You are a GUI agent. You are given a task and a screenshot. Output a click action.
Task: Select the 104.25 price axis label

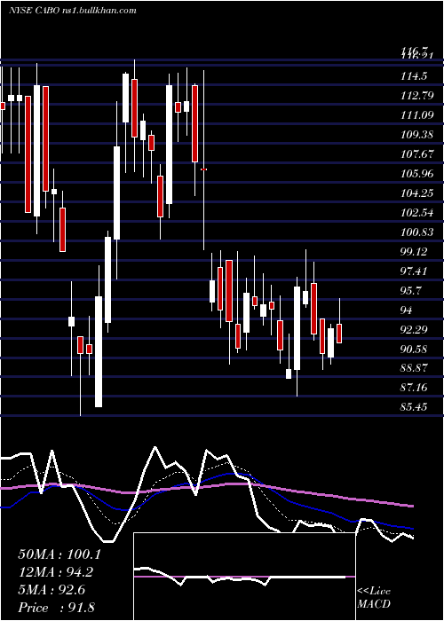(x=416, y=193)
